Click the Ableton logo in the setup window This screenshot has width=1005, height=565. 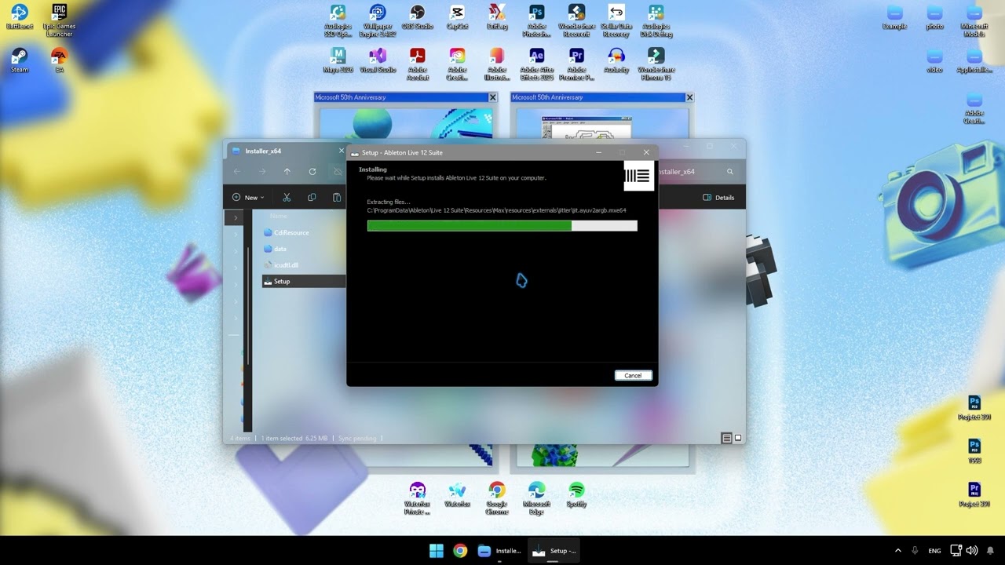click(x=639, y=176)
